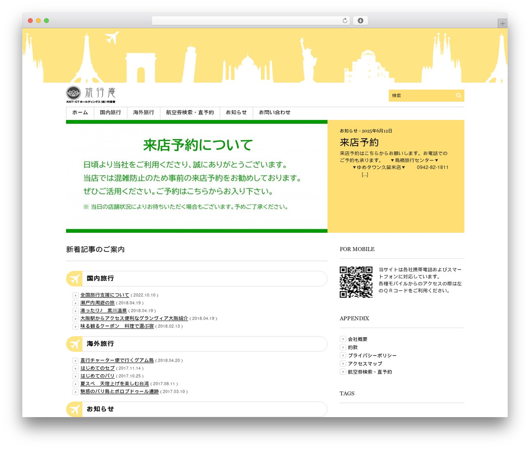This screenshot has width=530, height=449.
Task: Open the 魅惑のバリ島とボロブドゥール遺跡 link
Action: 119,392
